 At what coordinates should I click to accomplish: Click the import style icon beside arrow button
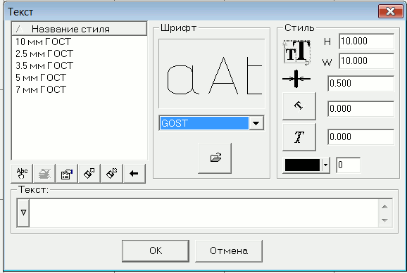pyautogui.click(x=112, y=174)
